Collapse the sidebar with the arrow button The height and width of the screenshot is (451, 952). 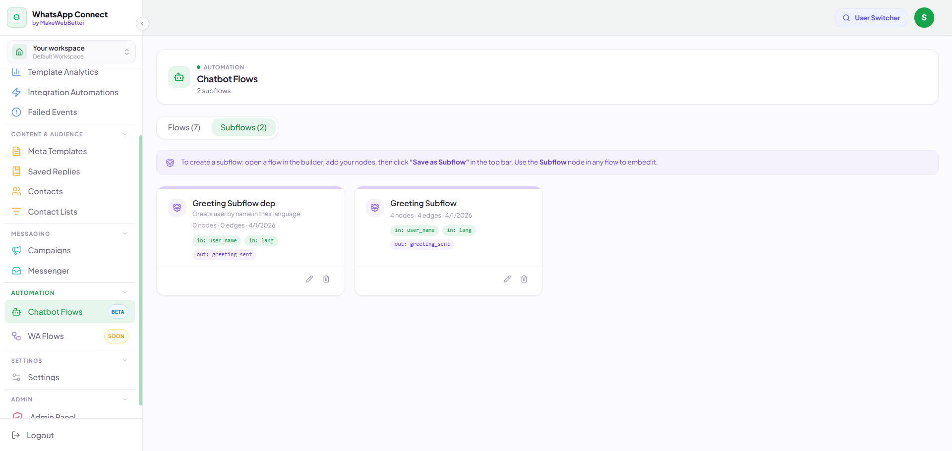pos(142,23)
